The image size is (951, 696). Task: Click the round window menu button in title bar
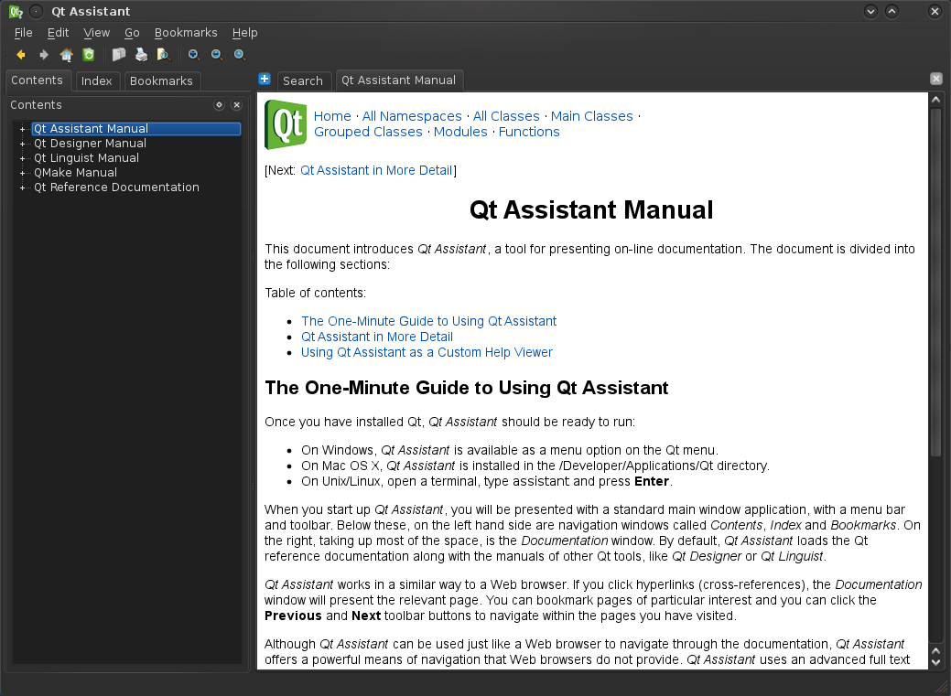tap(37, 11)
